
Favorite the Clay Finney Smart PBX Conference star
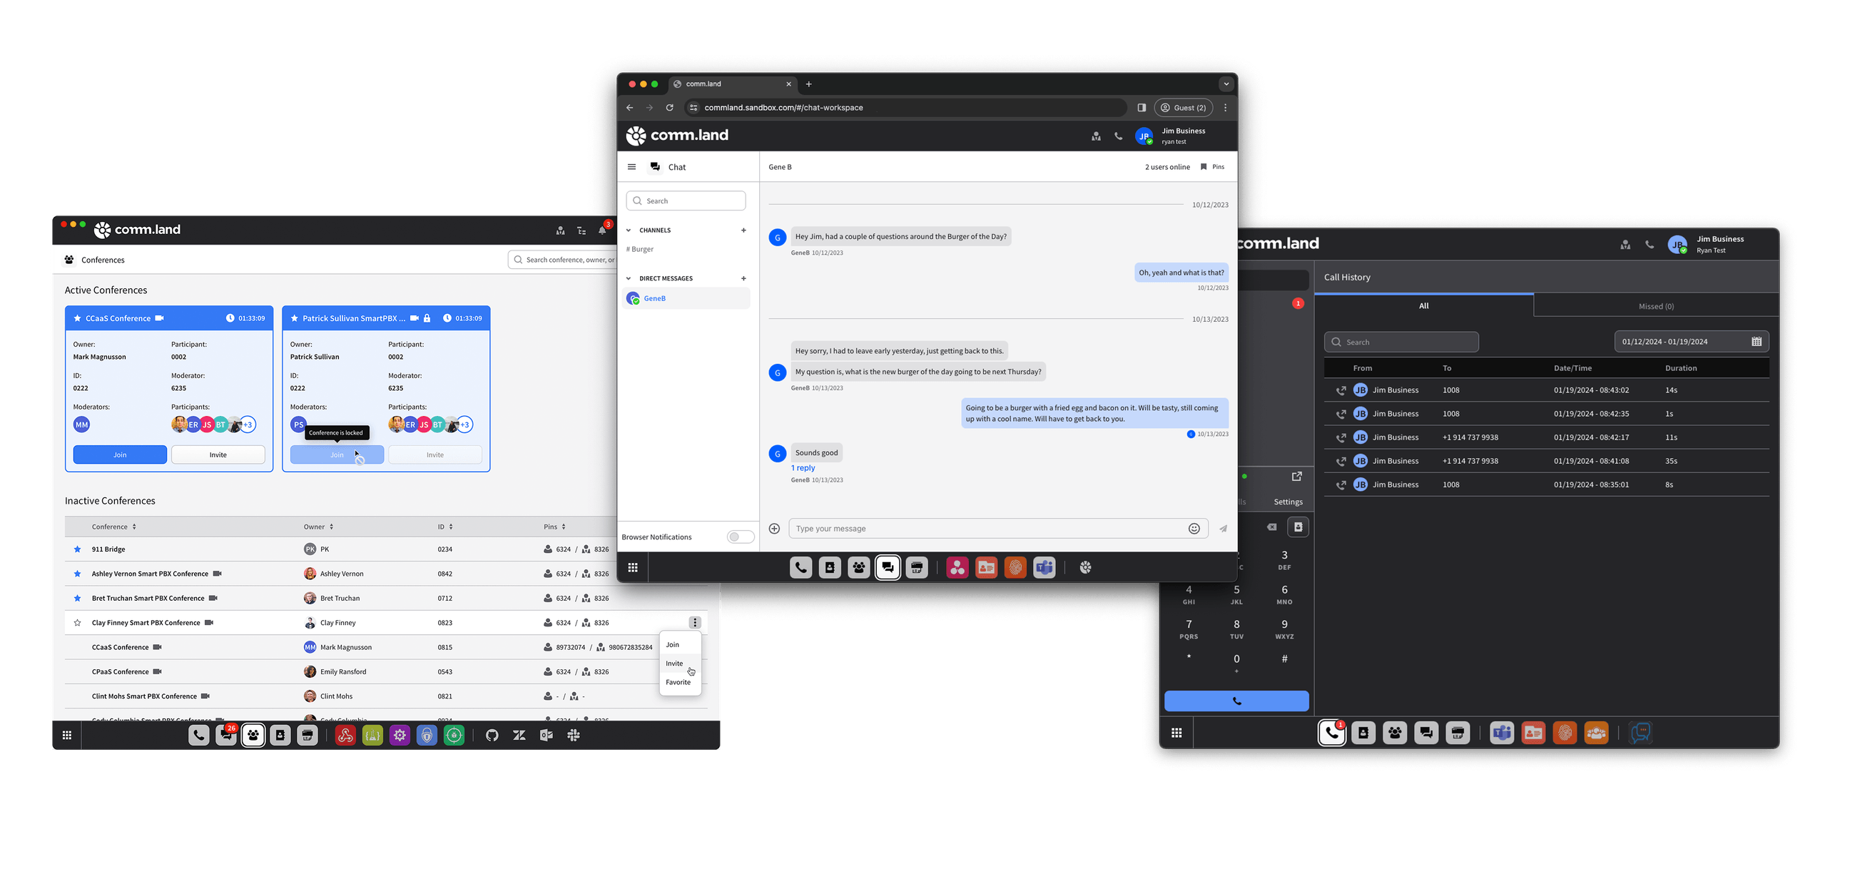pos(77,622)
